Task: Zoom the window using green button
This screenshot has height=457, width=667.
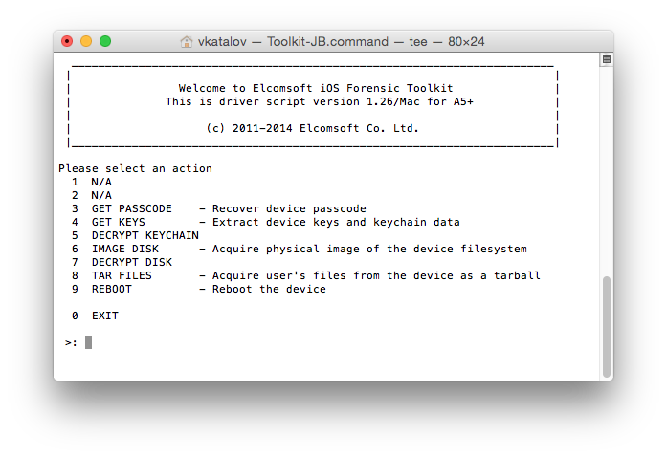Action: [105, 41]
